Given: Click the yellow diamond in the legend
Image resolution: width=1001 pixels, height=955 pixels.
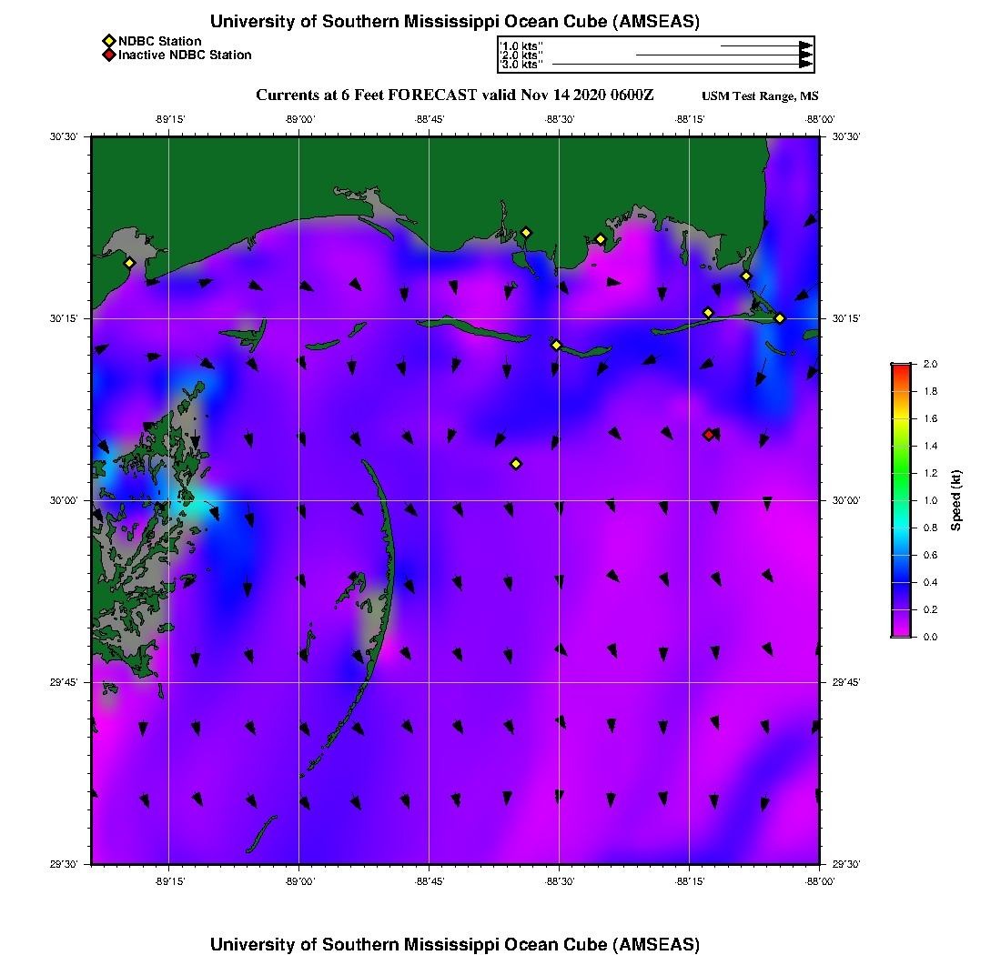Looking at the screenshot, I should click(108, 41).
